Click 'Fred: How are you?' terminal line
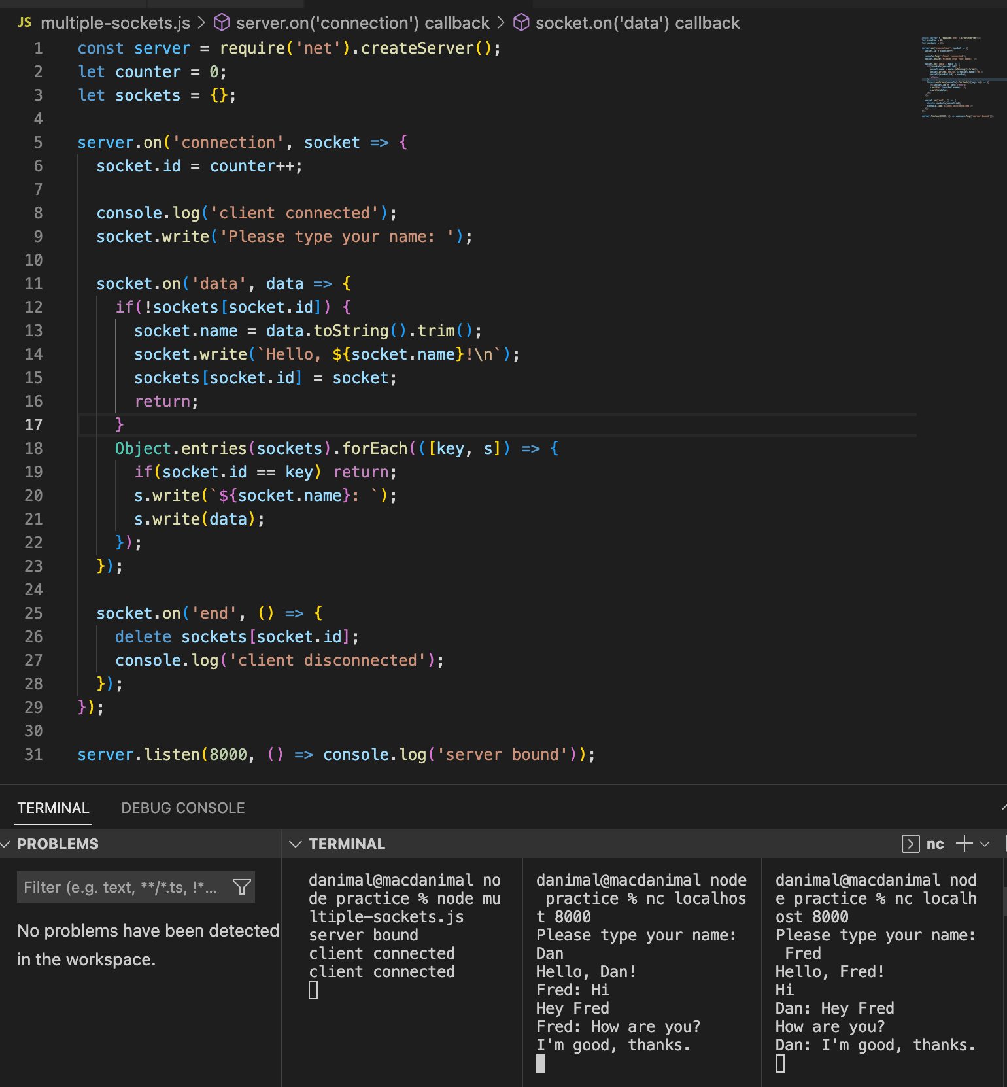 click(618, 1027)
